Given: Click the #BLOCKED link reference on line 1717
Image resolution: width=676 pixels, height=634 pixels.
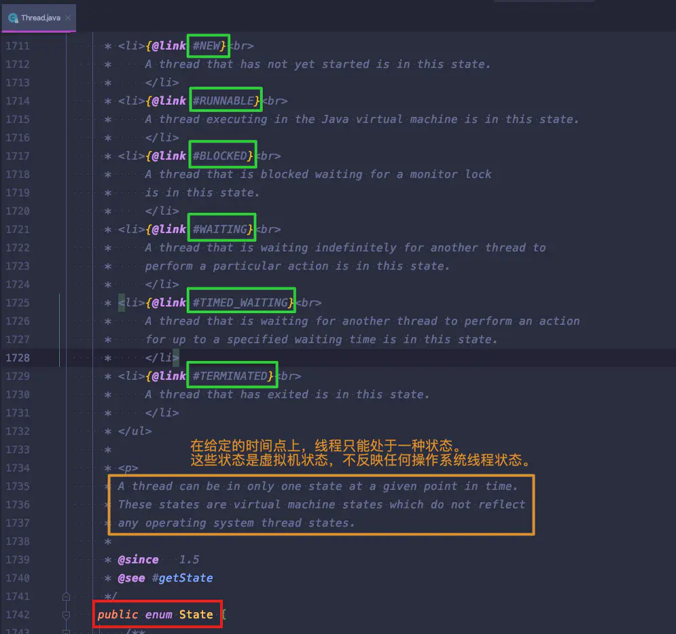Looking at the screenshot, I should [220, 156].
